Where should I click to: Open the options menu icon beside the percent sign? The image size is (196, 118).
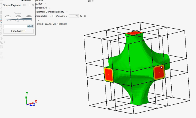(85, 16)
